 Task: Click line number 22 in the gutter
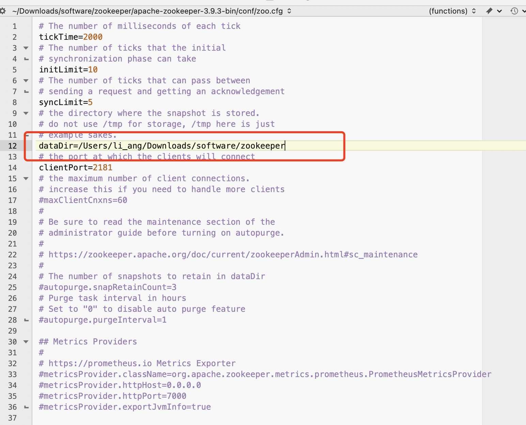click(x=13, y=255)
